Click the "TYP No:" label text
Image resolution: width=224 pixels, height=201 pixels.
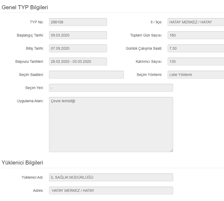click(x=37, y=22)
